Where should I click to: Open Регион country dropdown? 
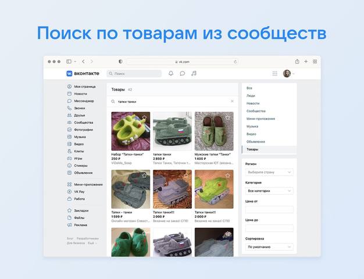point(269,172)
